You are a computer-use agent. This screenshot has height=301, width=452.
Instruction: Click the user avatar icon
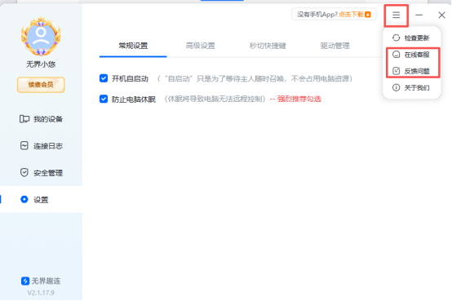tap(41, 37)
